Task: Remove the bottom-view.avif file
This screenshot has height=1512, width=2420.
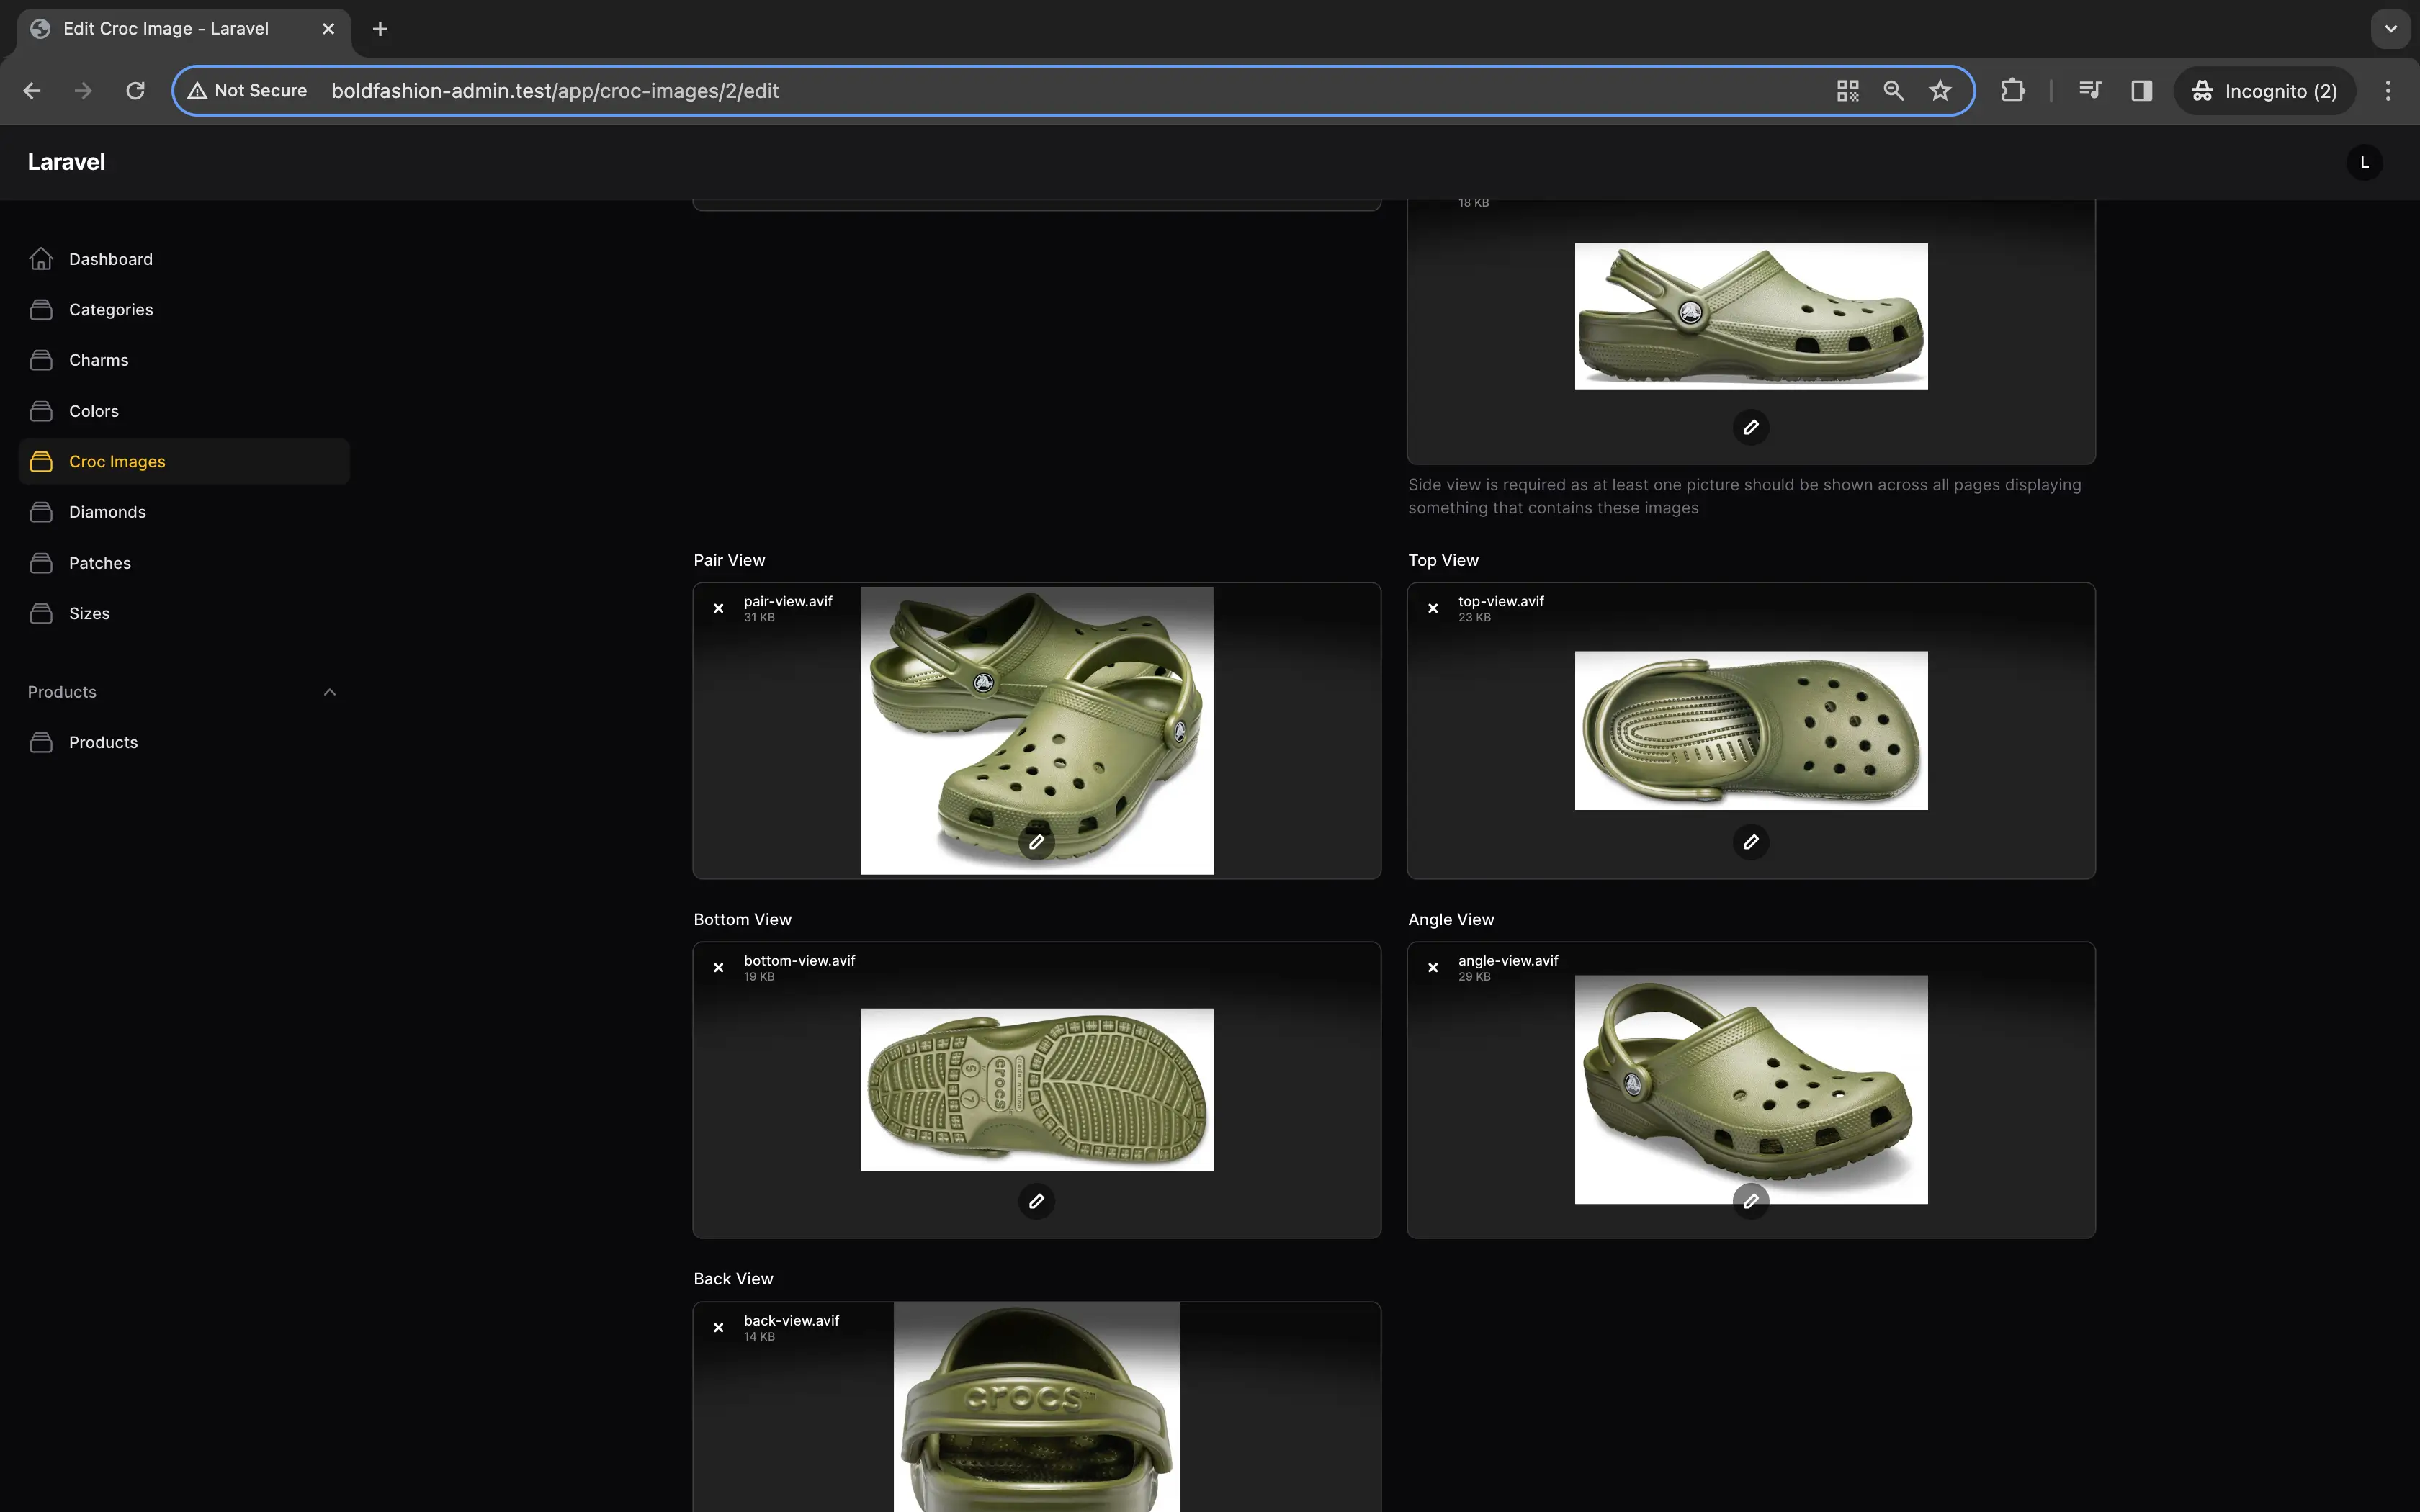Action: click(718, 967)
